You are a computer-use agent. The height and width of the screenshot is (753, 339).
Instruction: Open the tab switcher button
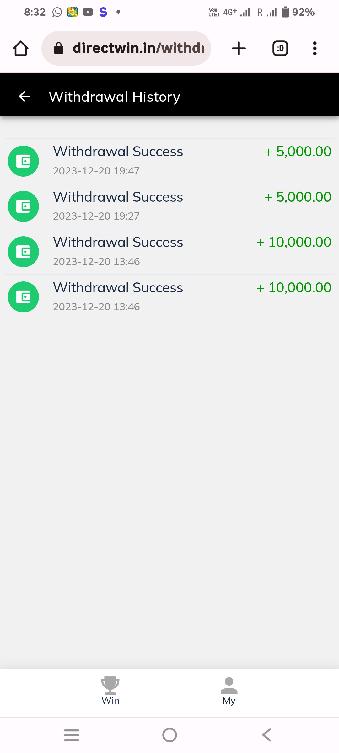280,48
